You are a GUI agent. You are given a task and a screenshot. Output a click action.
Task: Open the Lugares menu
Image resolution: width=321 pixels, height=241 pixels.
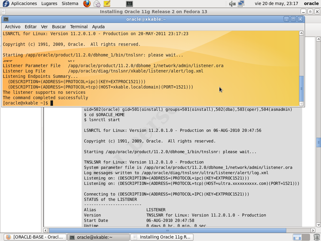click(49, 3)
